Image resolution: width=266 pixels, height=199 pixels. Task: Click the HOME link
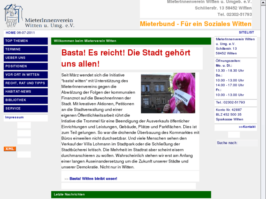[11, 33]
